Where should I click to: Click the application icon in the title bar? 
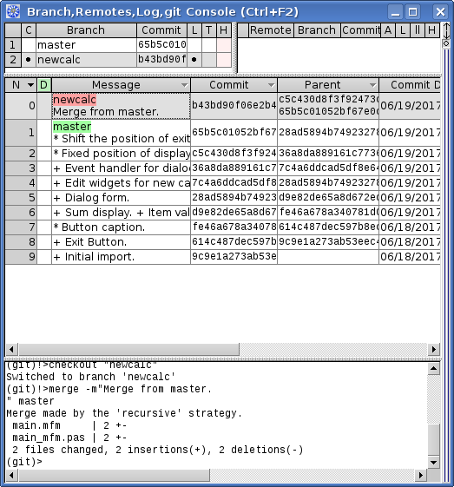pos(13,12)
